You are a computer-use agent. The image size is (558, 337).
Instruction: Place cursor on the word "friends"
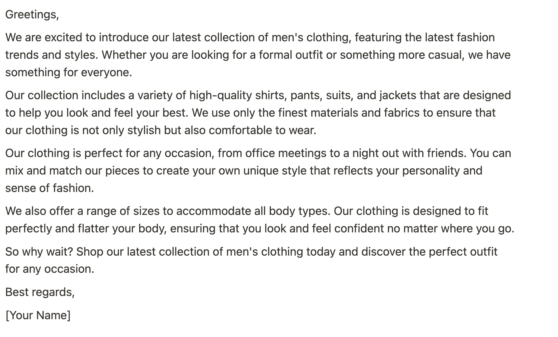[446, 153]
